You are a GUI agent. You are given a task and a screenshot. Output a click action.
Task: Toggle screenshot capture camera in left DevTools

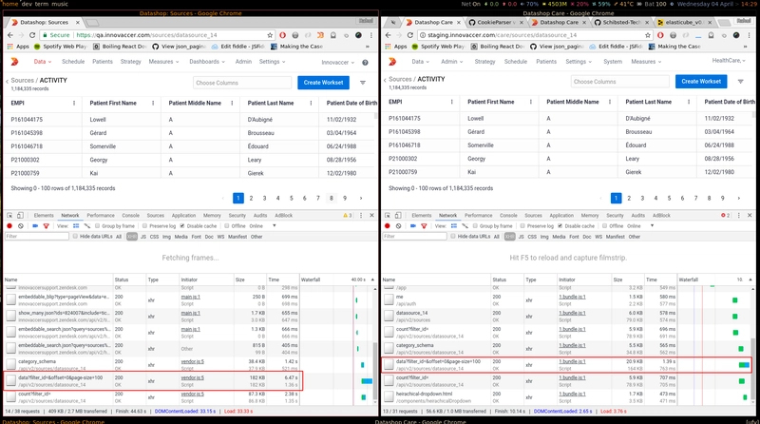click(x=35, y=226)
